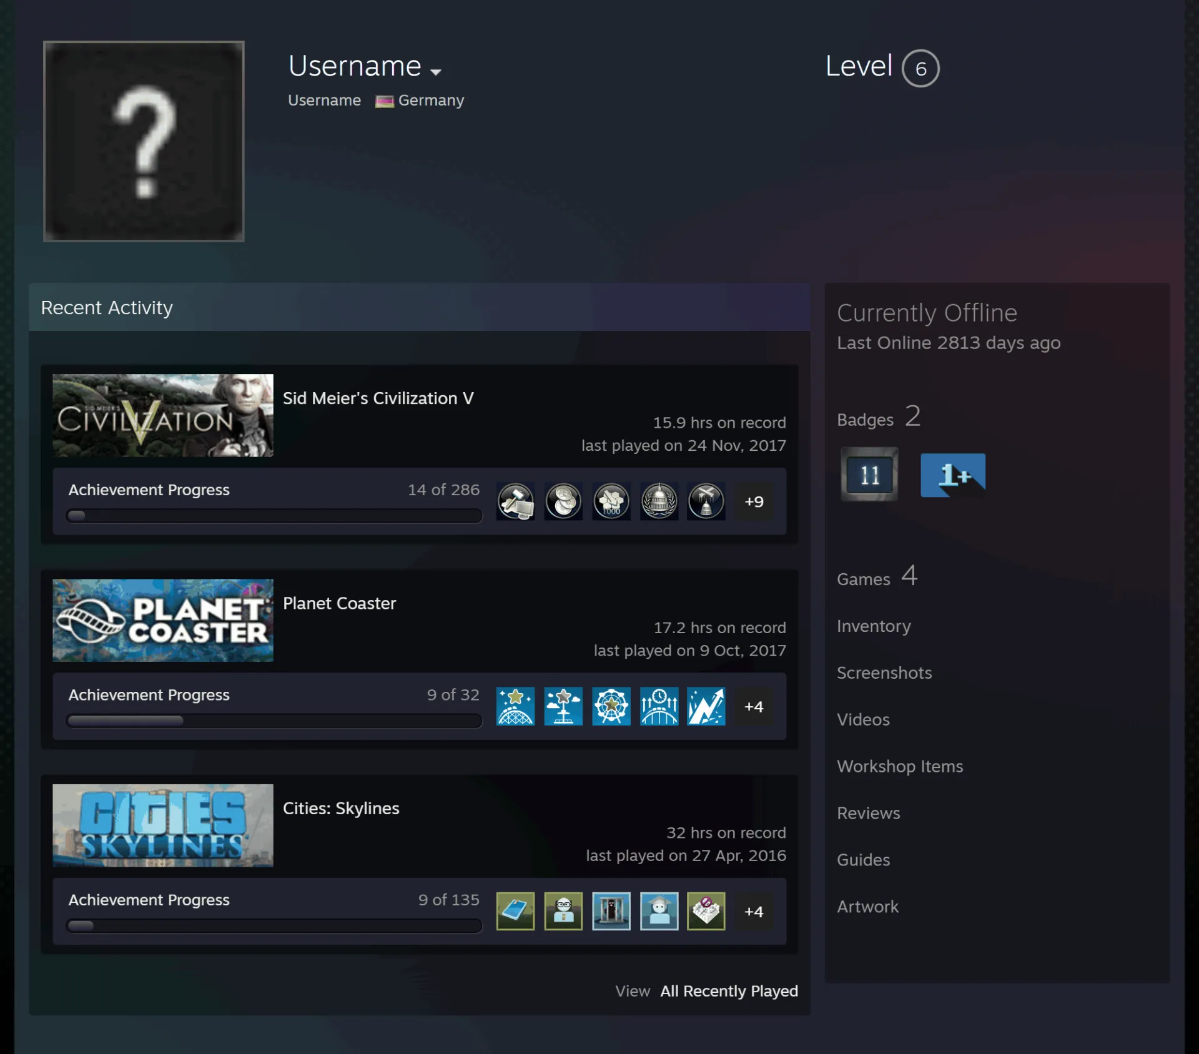Open the Reviews section
The height and width of the screenshot is (1054, 1199).
coord(869,813)
